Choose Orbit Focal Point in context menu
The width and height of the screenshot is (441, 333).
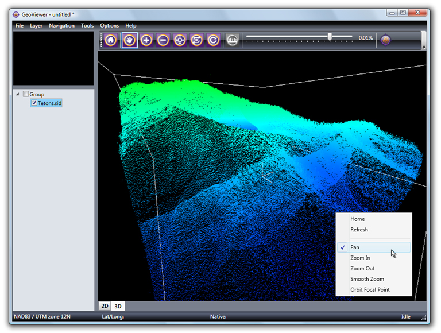[x=374, y=290]
